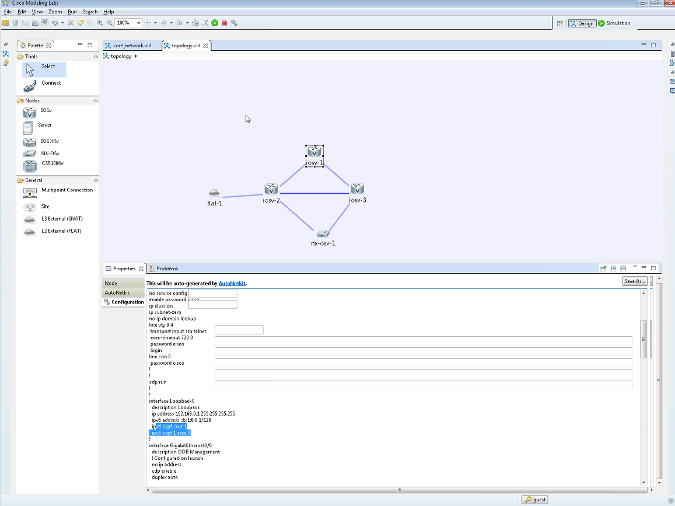The height and width of the screenshot is (506, 675).
Task: Click the Save As... button
Action: tap(635, 281)
